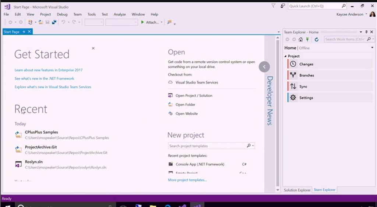Expand the Developer News panel arrow
377x207 pixels.
tap(264, 67)
